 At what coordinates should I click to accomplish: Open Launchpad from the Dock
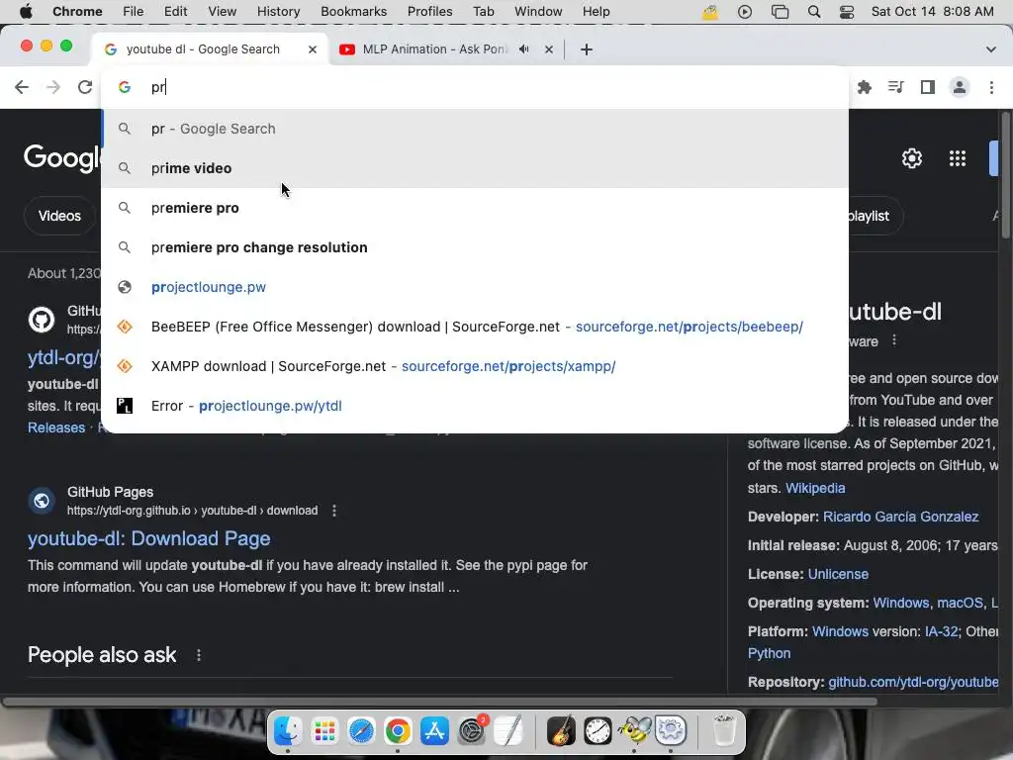click(x=324, y=731)
